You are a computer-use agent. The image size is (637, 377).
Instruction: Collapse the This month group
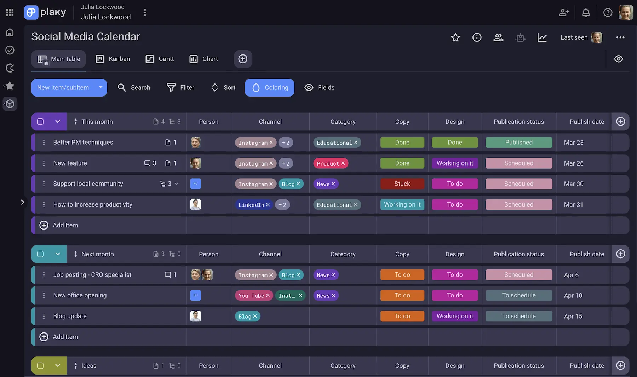pyautogui.click(x=58, y=121)
